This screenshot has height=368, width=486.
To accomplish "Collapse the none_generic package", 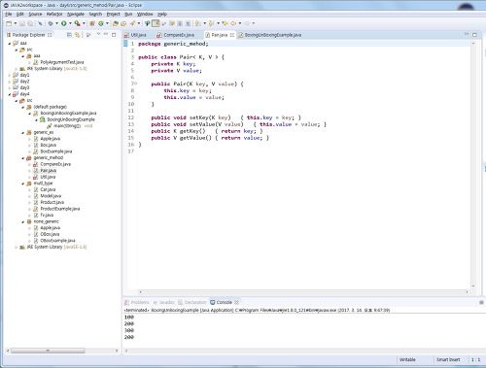I will point(23,221).
